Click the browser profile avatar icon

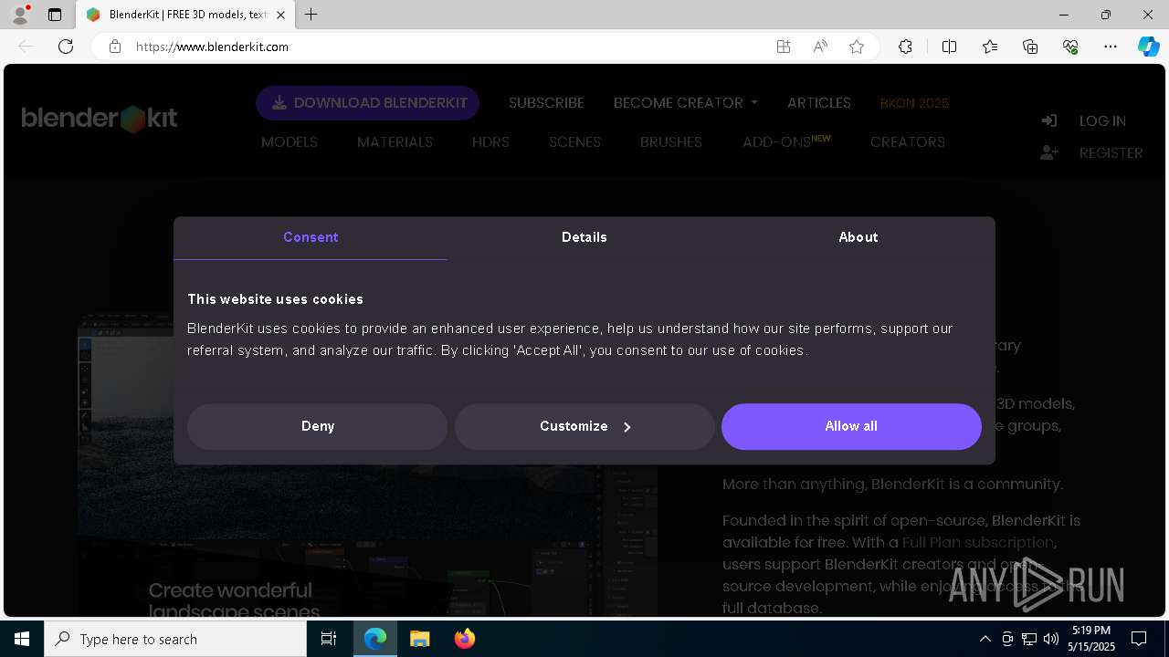tap(20, 15)
